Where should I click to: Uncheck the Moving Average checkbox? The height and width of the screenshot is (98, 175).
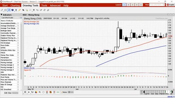click(x=18, y=62)
